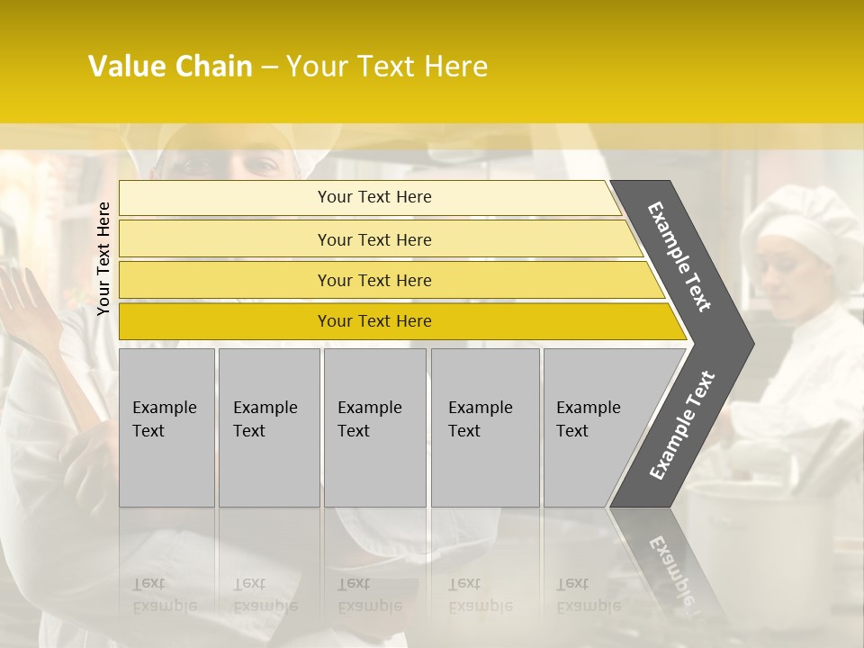Select the second gray Example Text box
Image resolution: width=864 pixels, height=648 pixels.
[268, 427]
